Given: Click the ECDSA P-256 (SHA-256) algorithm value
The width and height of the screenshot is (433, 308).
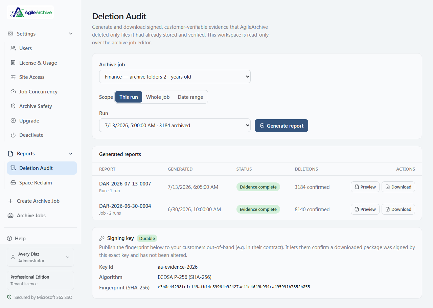Looking at the screenshot, I should (184, 277).
